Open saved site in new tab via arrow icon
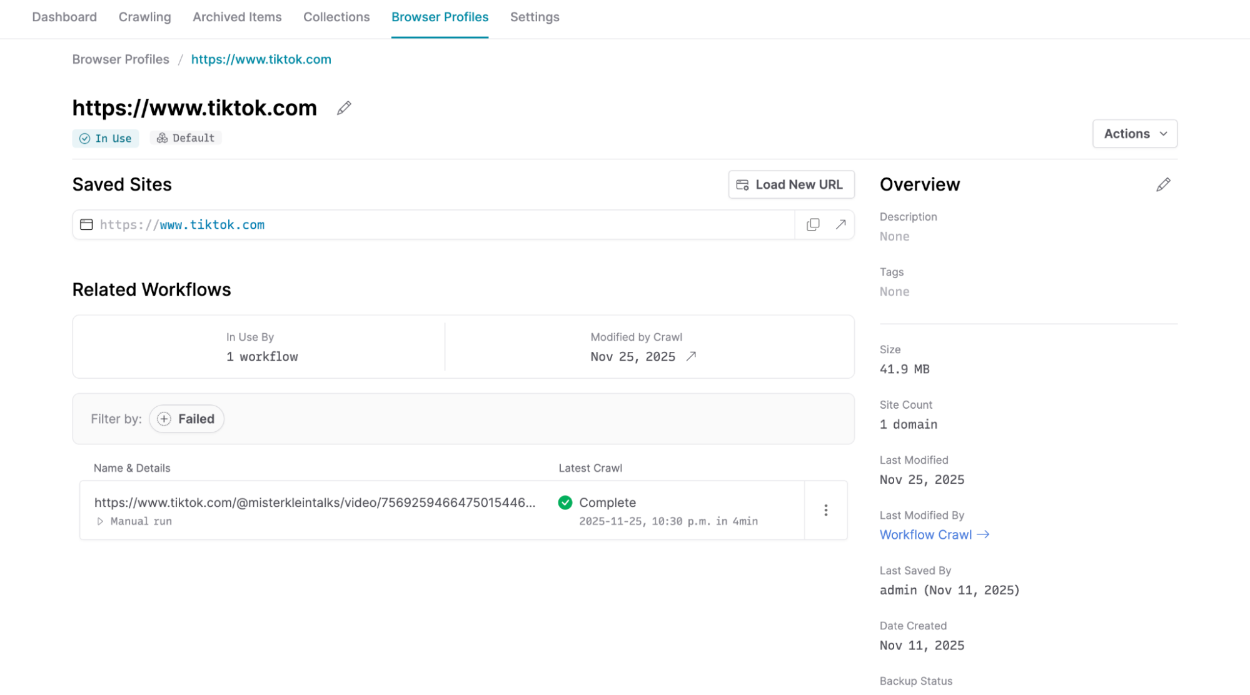 click(840, 224)
